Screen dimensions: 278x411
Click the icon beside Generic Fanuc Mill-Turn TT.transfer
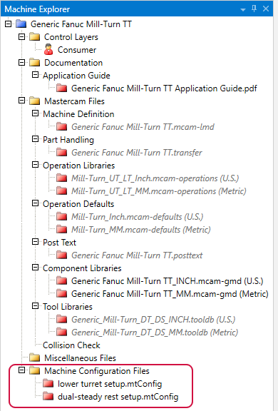(62, 152)
